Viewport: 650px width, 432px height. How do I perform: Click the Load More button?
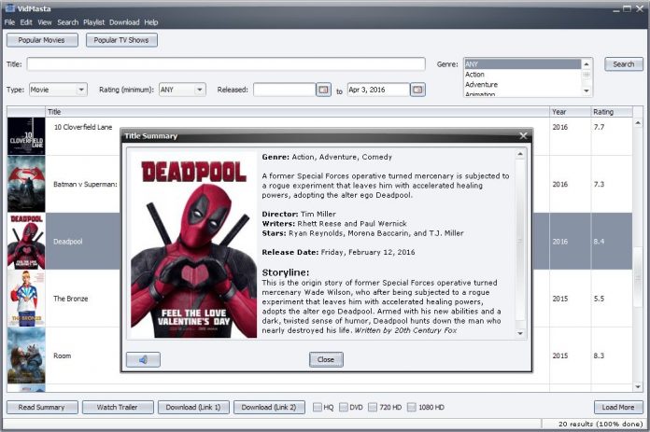618,407
